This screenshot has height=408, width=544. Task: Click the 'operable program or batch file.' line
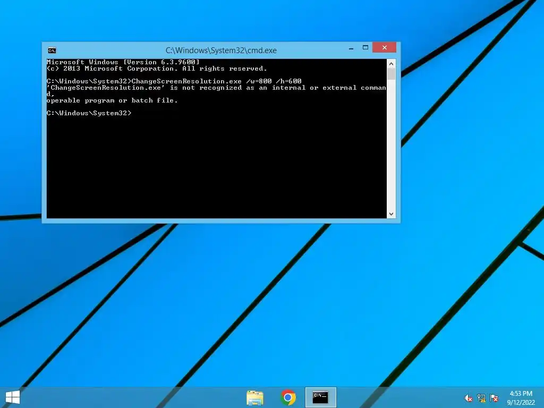pyautogui.click(x=112, y=100)
